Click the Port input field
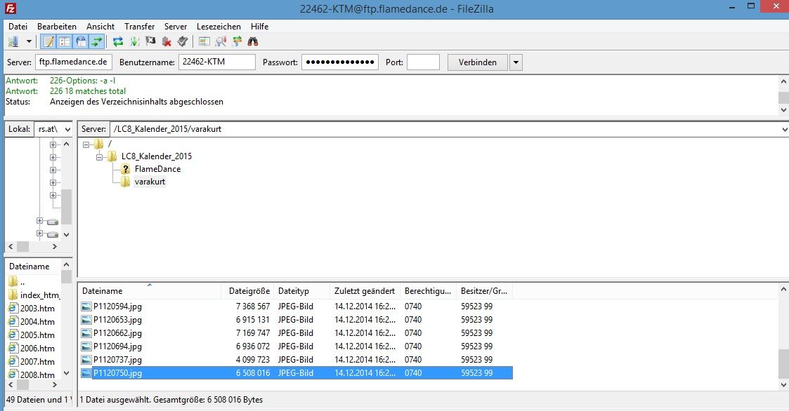 [423, 62]
